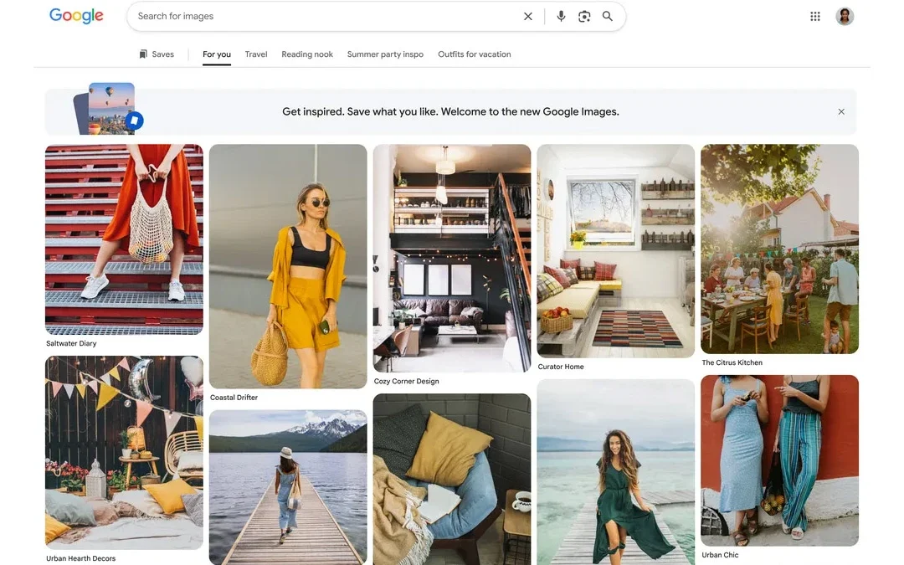Open the Cozy Corner Design loft image

pyautogui.click(x=451, y=259)
